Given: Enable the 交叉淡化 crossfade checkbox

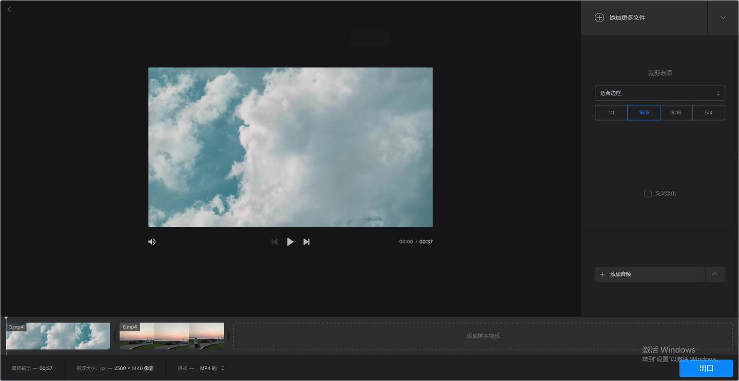Looking at the screenshot, I should [648, 193].
